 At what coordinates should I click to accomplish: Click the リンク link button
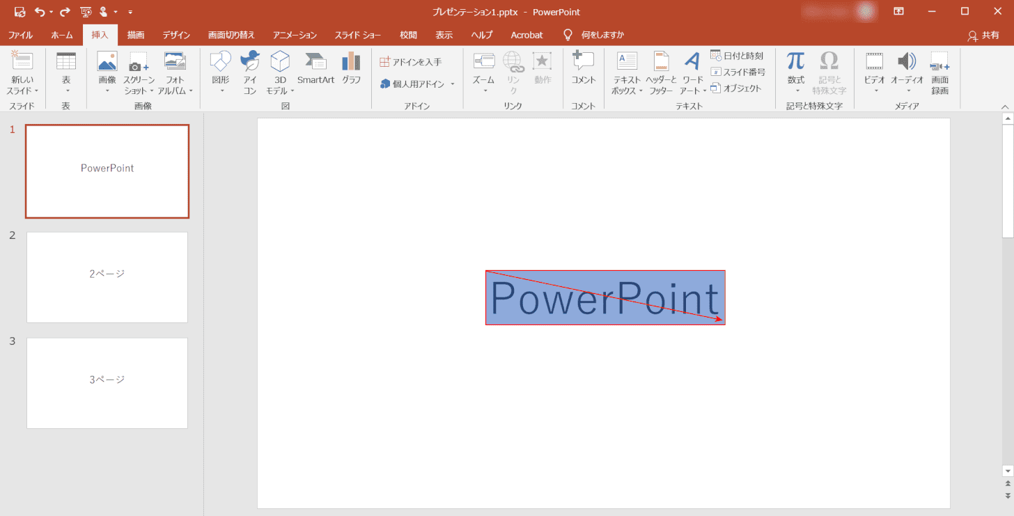pyautogui.click(x=513, y=73)
